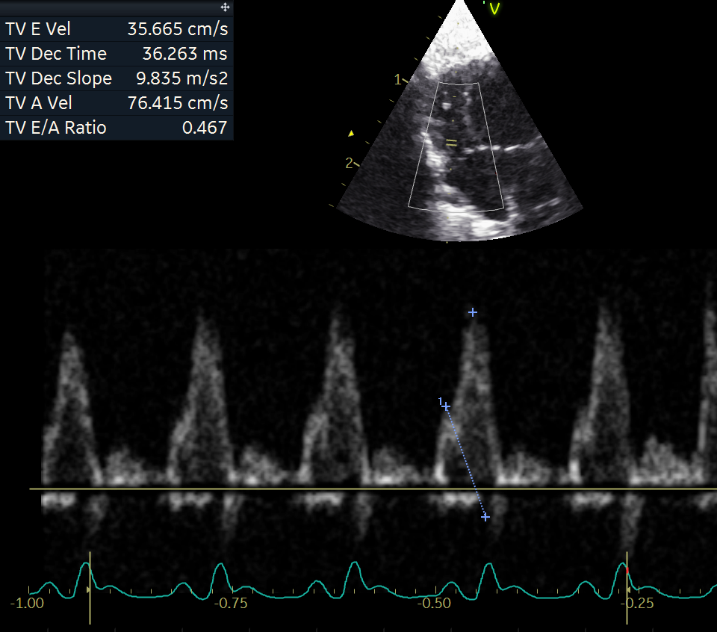Click the -0.75 time scale label
Screen dimensions: 717x632
[231, 603]
